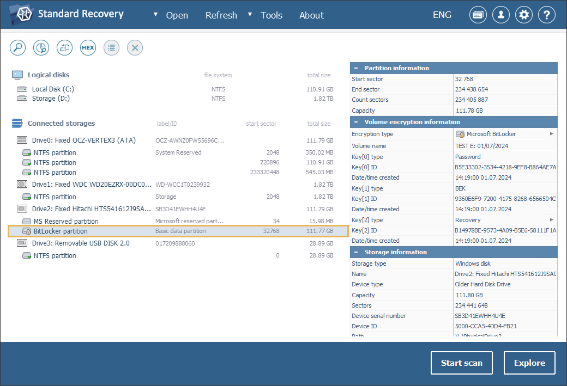This screenshot has height=386, width=567.
Task: Select the 110.91 GB NTFS partition
Action: pyautogui.click(x=177, y=162)
